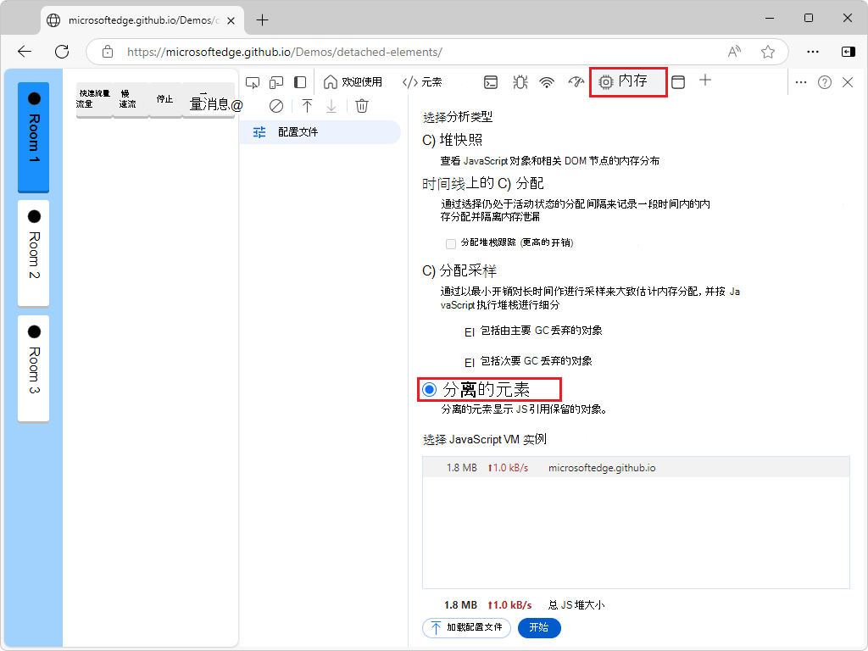The width and height of the screenshot is (868, 651).
Task: Open Room 2 in the demo page
Action: point(34,253)
